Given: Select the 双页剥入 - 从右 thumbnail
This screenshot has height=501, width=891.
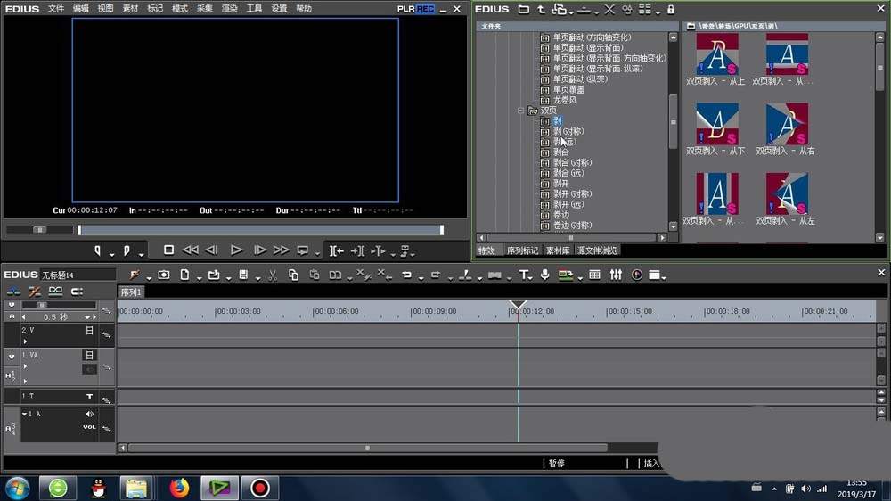Looking at the screenshot, I should (787, 124).
